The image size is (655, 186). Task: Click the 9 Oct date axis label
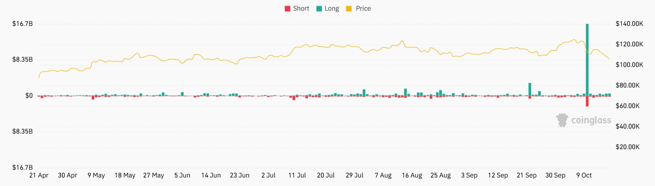[584, 175]
